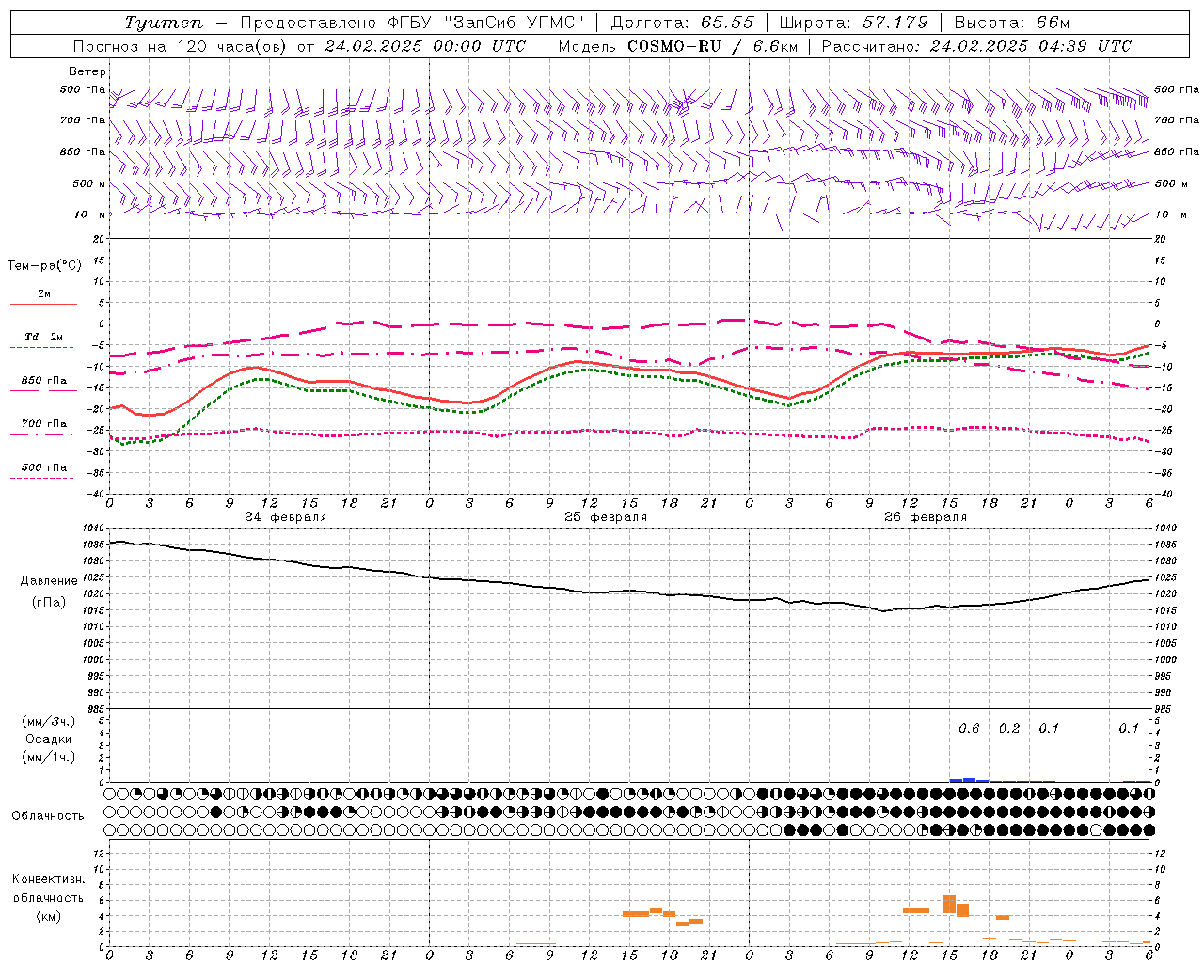Click the 25 февраля date label
The width and height of the screenshot is (1204, 963).
pyautogui.click(x=606, y=517)
